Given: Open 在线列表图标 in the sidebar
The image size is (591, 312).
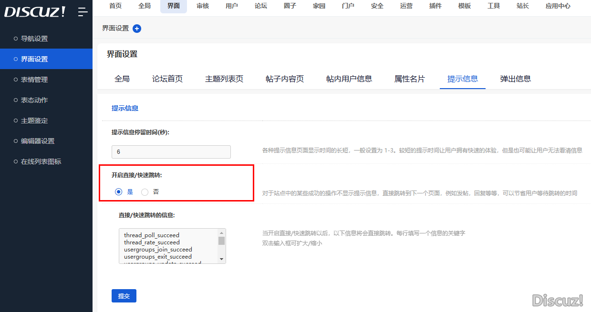Looking at the screenshot, I should [41, 161].
